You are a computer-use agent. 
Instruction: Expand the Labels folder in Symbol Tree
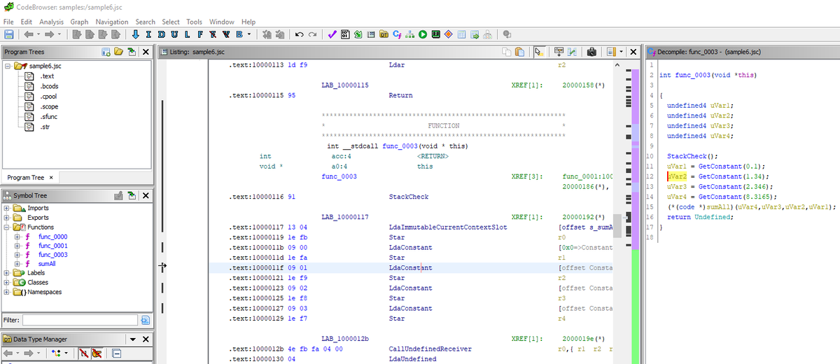[x=8, y=273]
